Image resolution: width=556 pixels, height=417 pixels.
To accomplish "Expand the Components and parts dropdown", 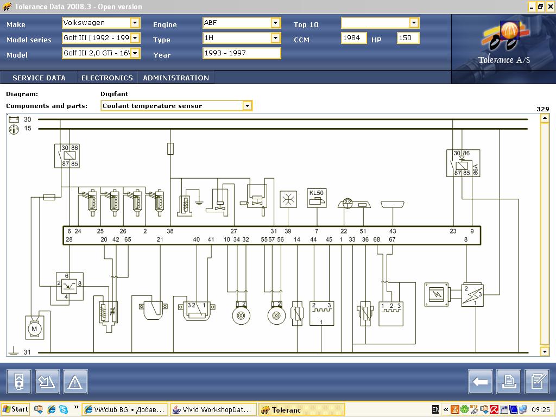I will [x=247, y=106].
